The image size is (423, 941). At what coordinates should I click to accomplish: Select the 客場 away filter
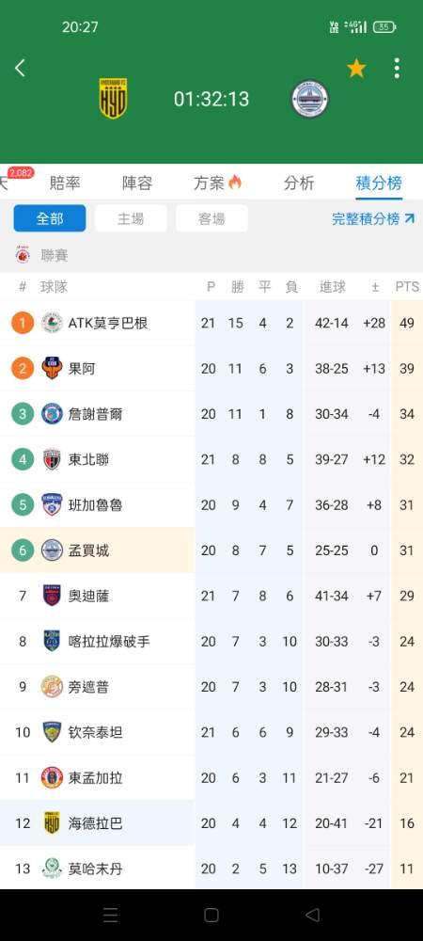(x=211, y=218)
